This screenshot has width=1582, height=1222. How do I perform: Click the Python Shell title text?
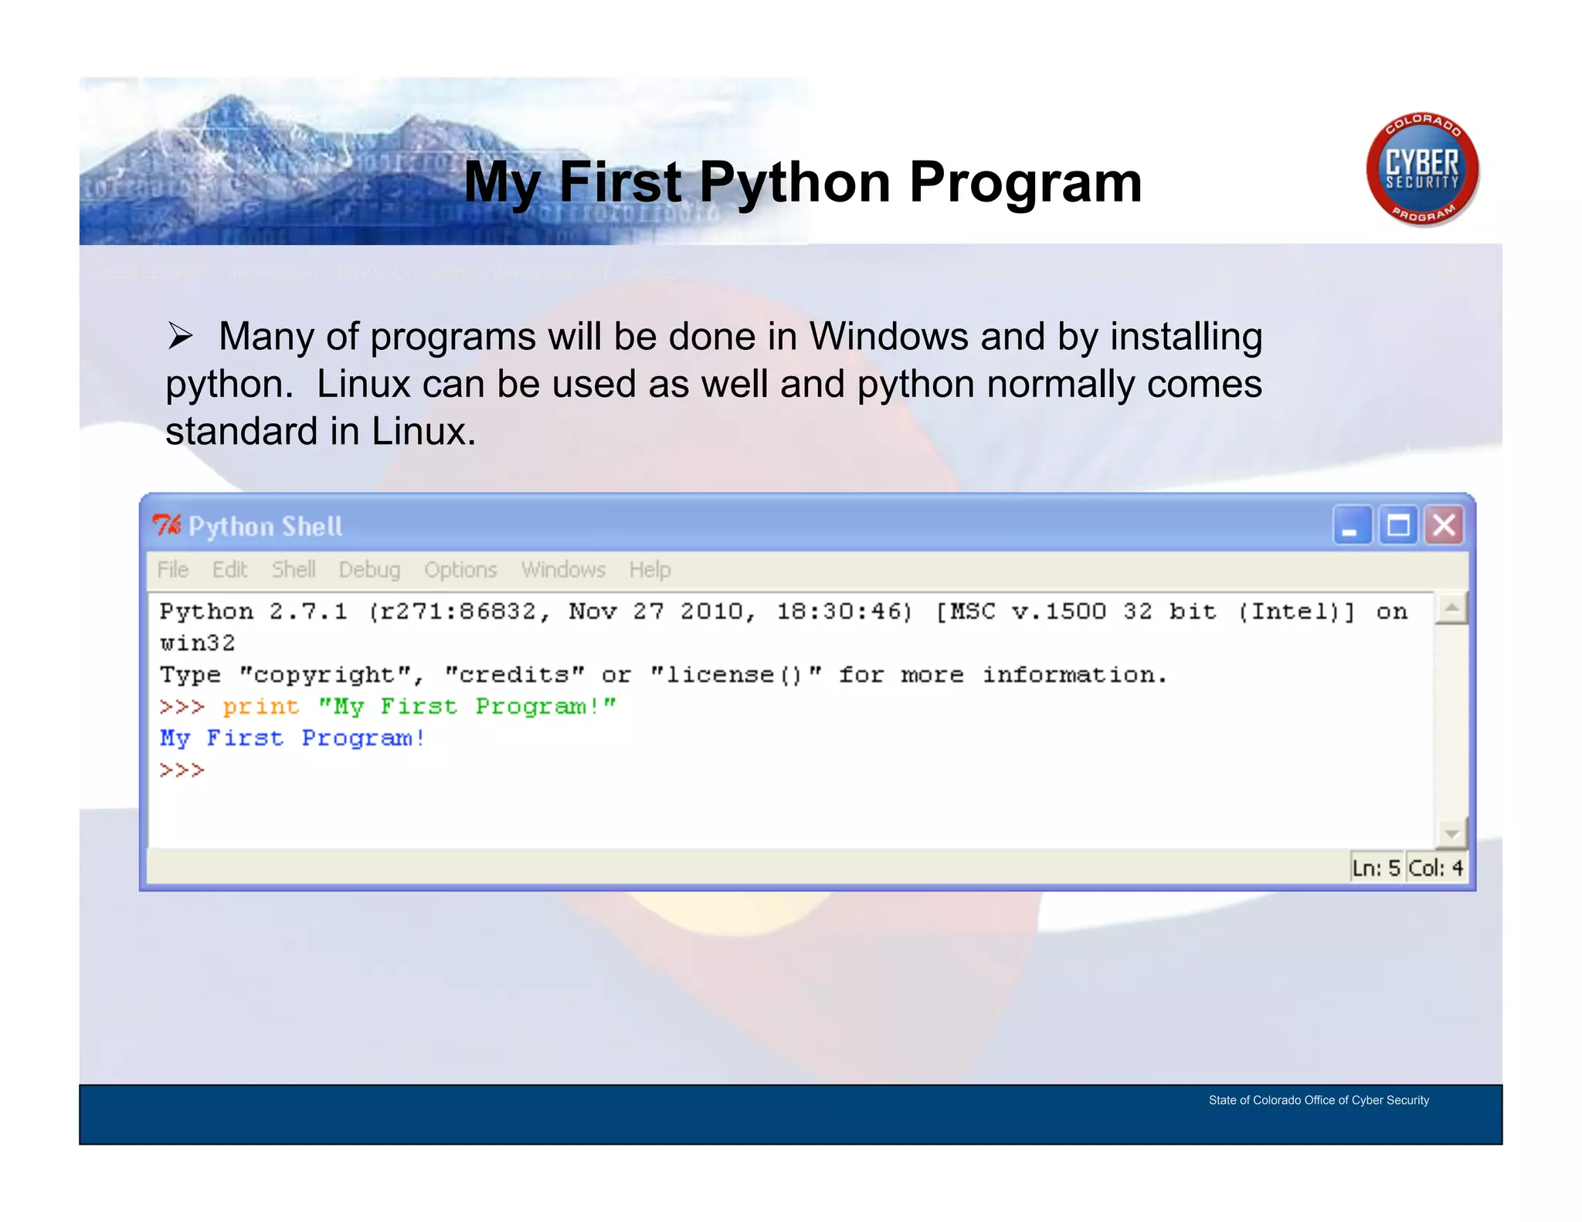click(266, 527)
